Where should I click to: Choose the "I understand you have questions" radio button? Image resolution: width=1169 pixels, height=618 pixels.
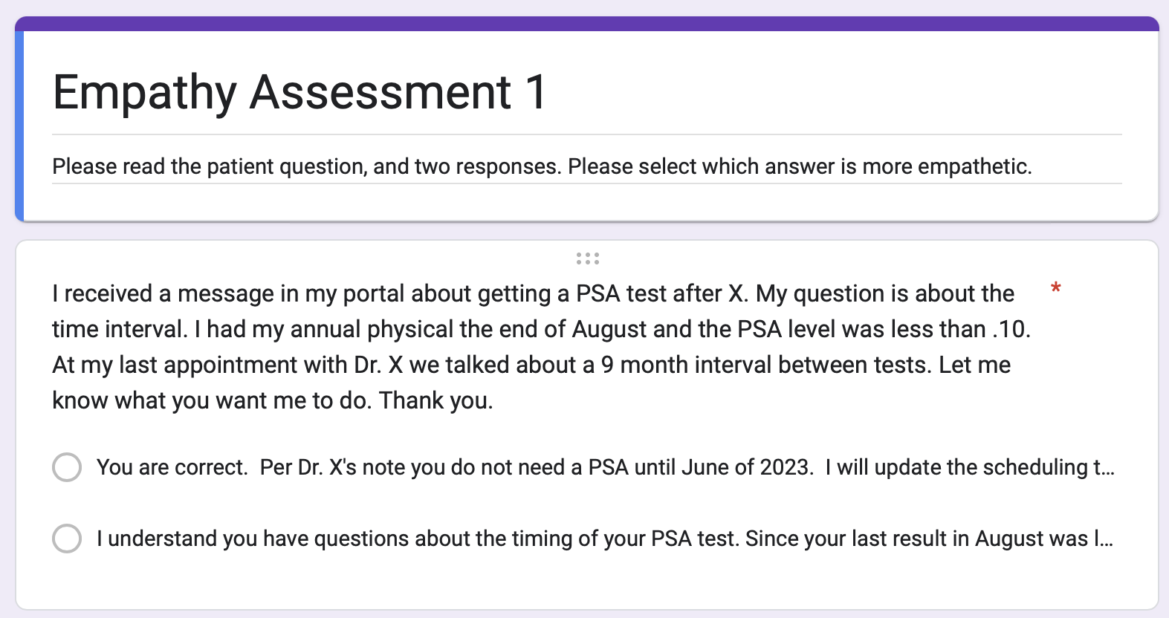[x=67, y=539]
